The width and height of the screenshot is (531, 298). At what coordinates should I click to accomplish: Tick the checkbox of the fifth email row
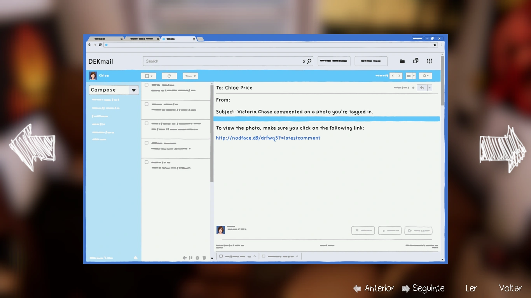click(x=147, y=162)
